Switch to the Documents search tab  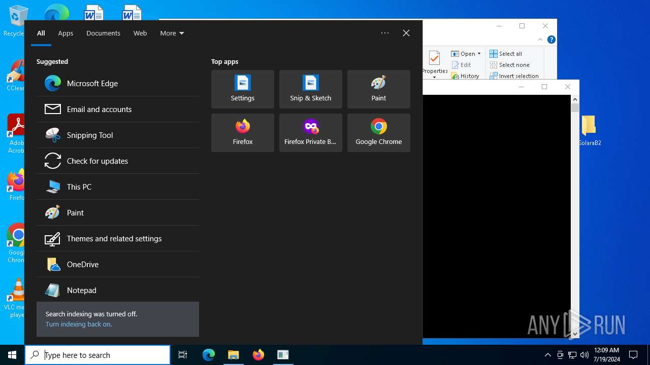point(103,33)
